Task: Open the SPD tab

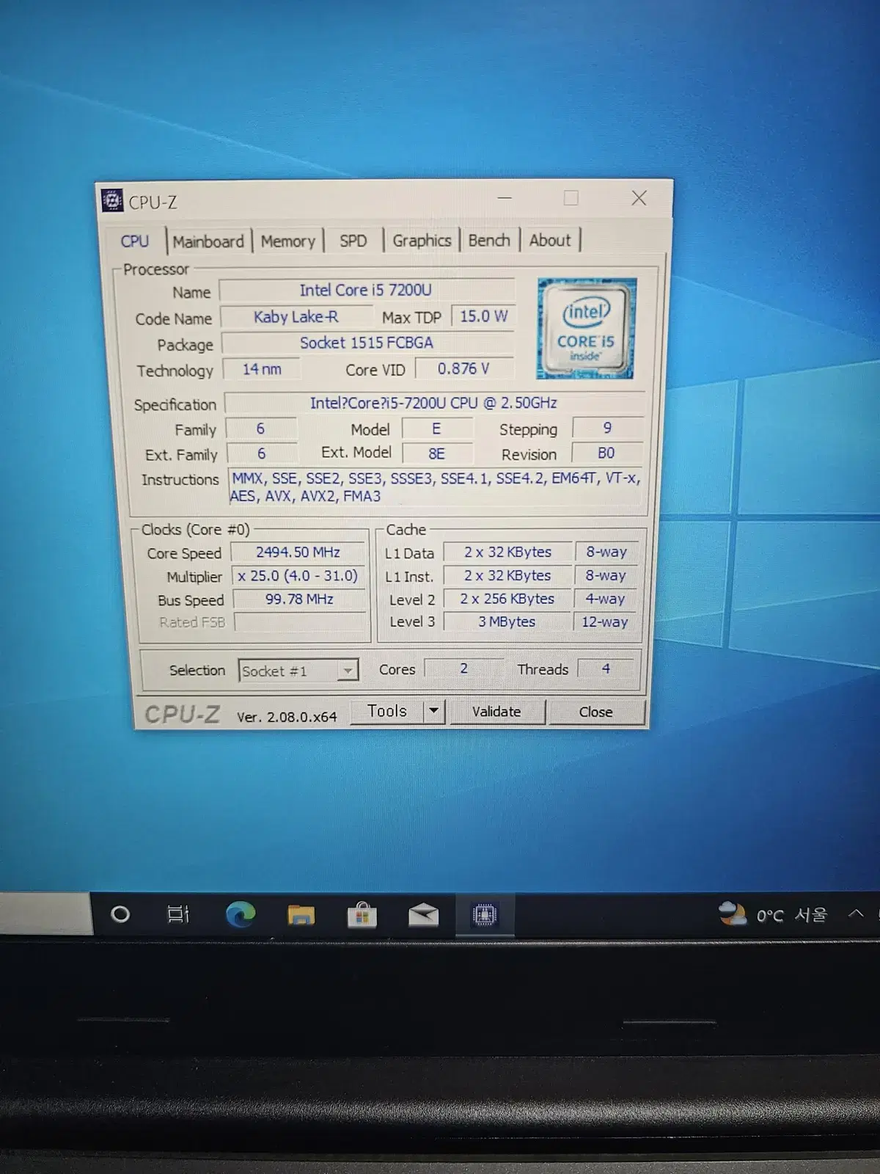Action: click(x=353, y=241)
